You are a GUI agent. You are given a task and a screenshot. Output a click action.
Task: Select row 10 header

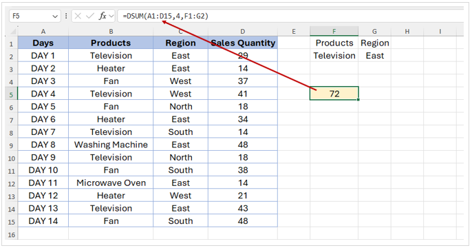coord(11,158)
